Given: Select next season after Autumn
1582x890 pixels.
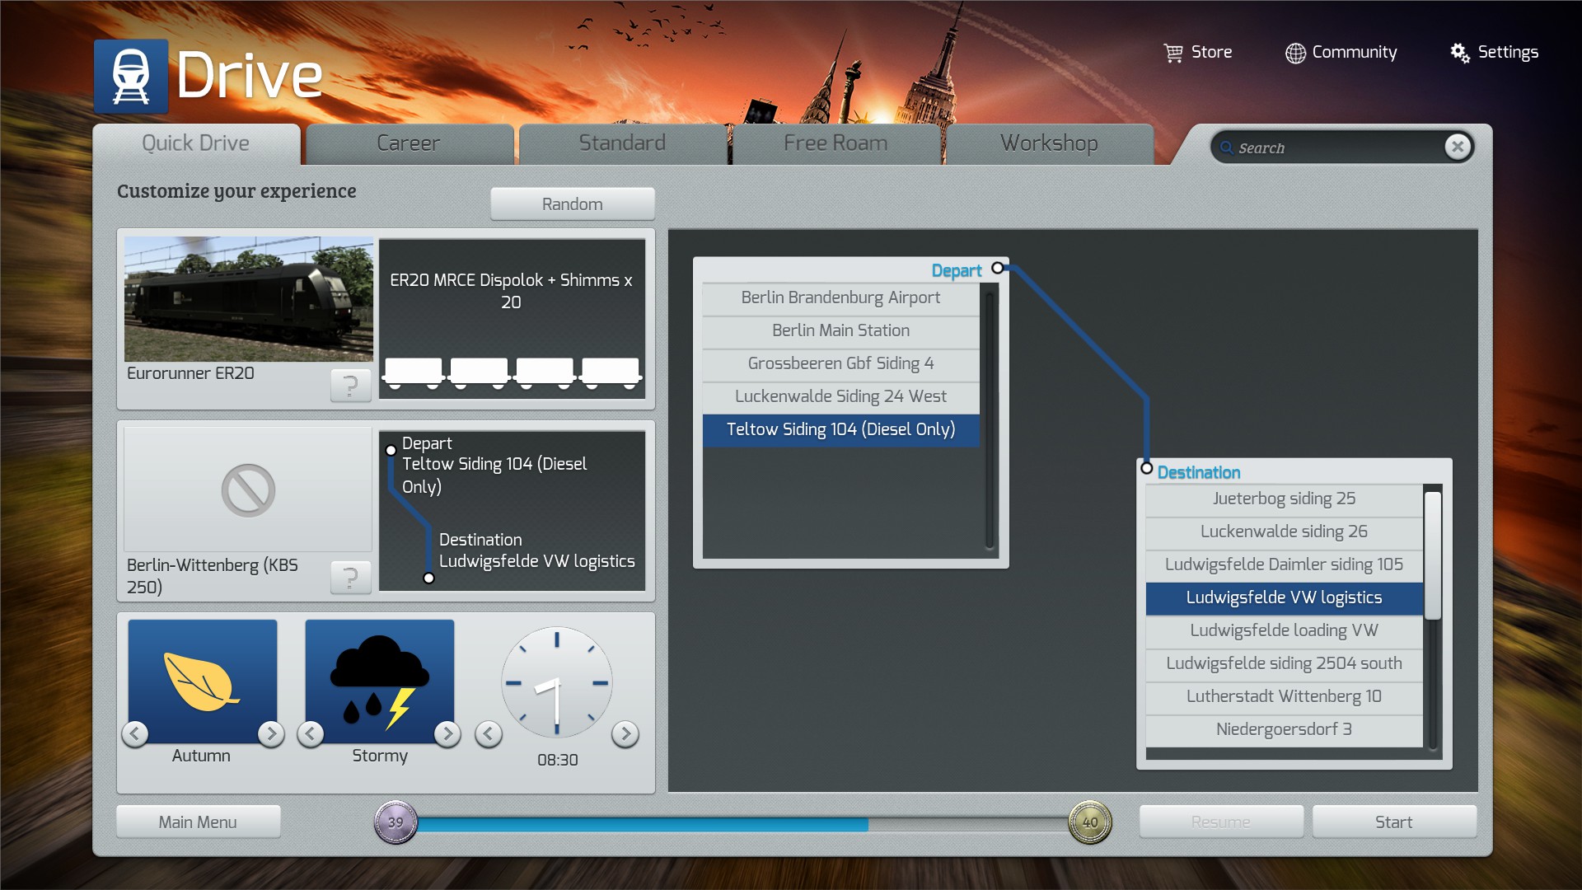Looking at the screenshot, I should [270, 733].
